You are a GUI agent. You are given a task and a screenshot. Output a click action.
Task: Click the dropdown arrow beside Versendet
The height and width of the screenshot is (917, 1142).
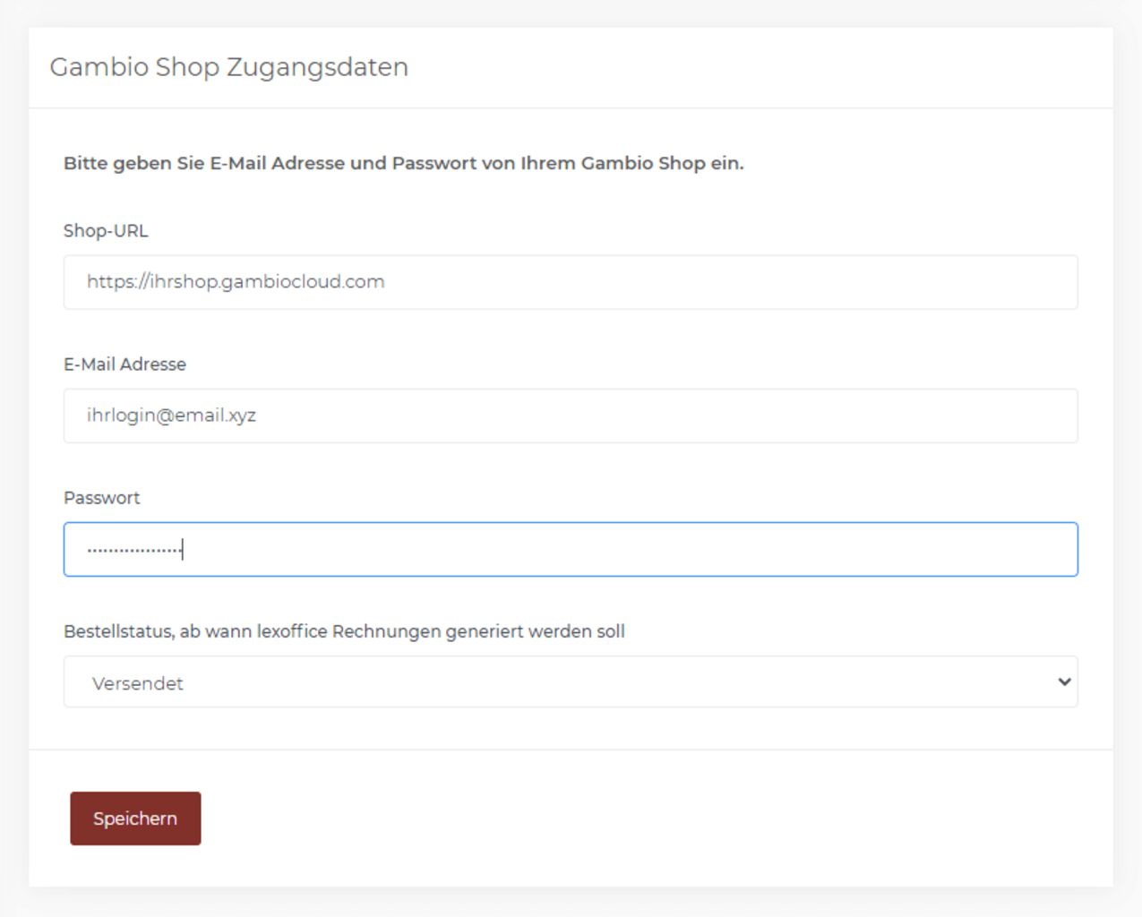click(x=1064, y=681)
